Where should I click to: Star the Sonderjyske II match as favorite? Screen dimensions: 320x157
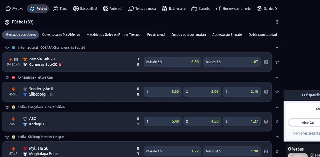coord(277,92)
